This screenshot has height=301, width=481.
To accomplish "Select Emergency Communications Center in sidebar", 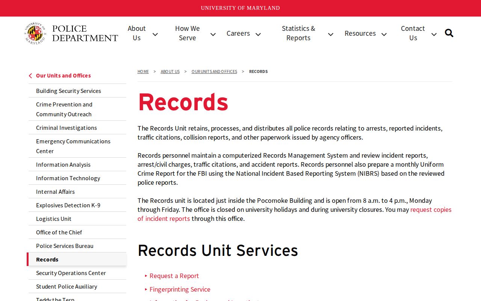I will click(x=77, y=146).
